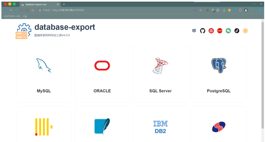The image size is (265, 142).
Task: Choose the ORACLE database card
Action: click(102, 74)
